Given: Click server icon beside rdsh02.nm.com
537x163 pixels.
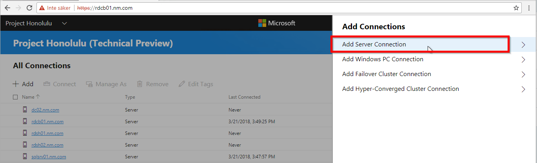Looking at the screenshot, I should click(x=25, y=145).
